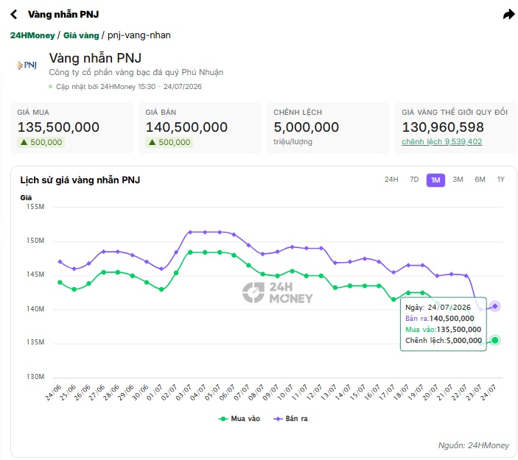Select the active 1M range tab
This screenshot has height=460, width=518.
[x=435, y=180]
